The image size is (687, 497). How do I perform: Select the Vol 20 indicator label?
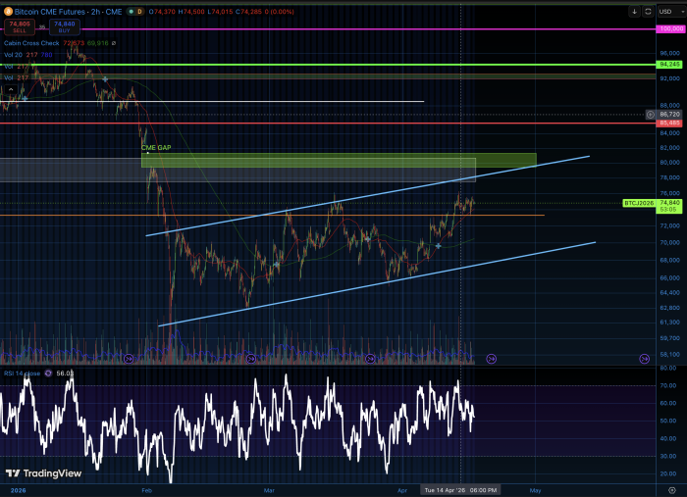pos(20,55)
